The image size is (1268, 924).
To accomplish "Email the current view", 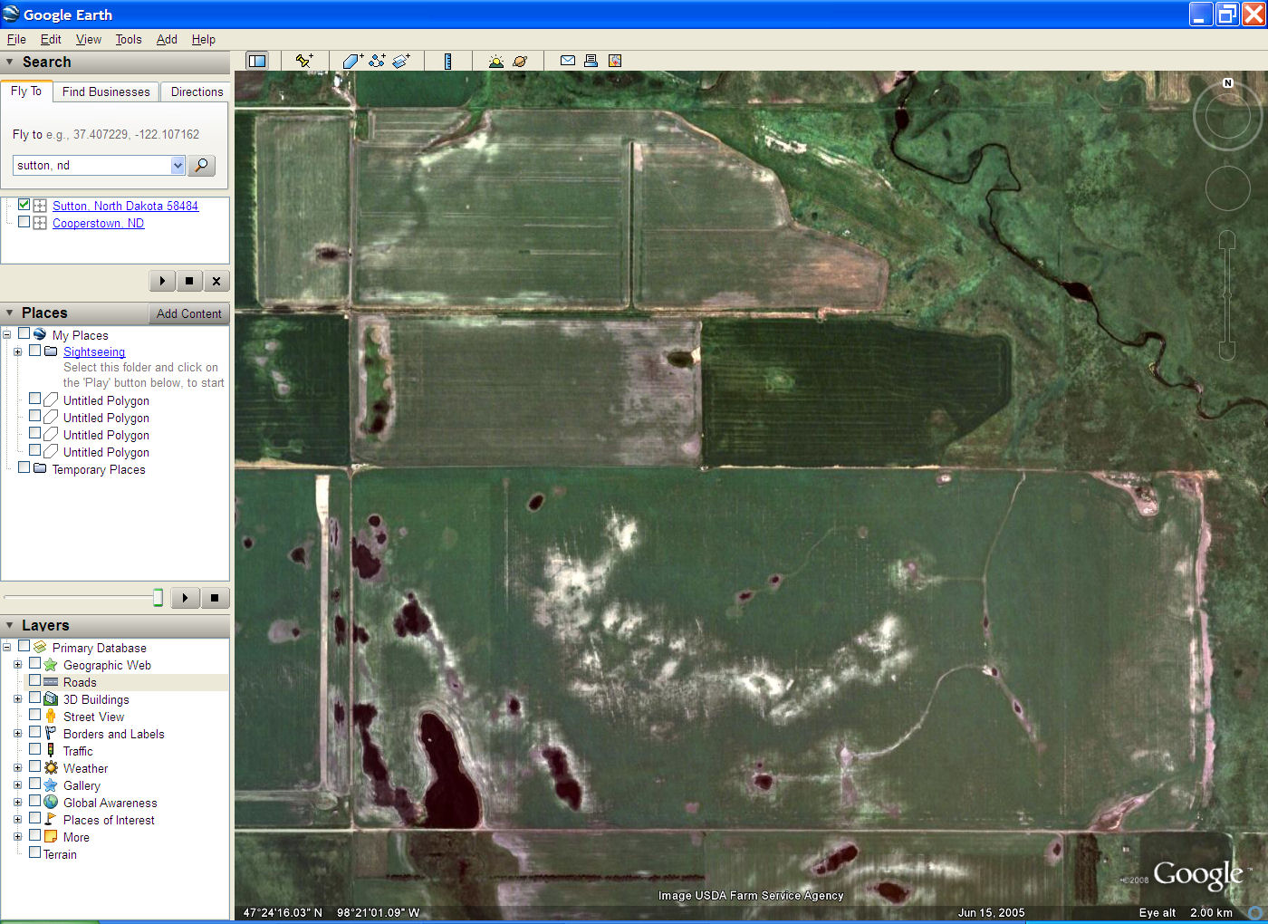I will (x=568, y=61).
